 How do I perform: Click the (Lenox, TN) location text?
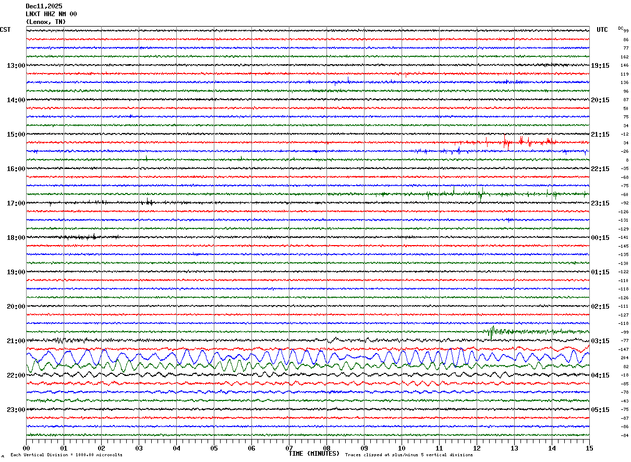46,22
